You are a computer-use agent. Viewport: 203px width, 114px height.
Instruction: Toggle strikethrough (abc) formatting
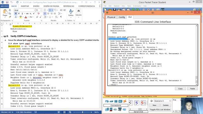pyautogui.click(x=27, y=13)
